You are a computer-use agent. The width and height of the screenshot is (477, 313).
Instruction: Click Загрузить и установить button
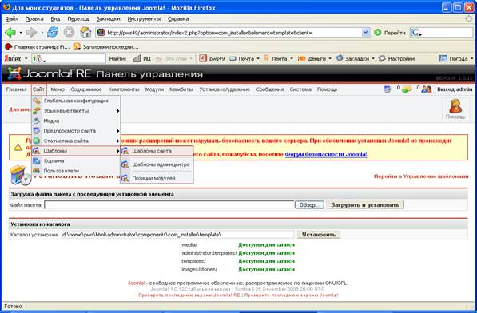tap(365, 205)
